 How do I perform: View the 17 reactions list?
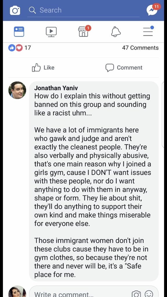pyautogui.click(x=19, y=48)
